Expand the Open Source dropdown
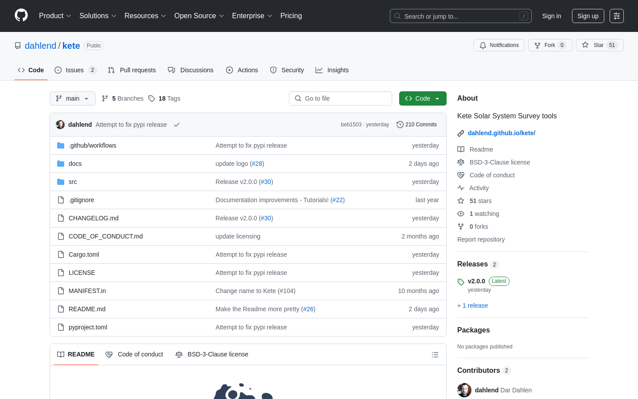 [199, 16]
